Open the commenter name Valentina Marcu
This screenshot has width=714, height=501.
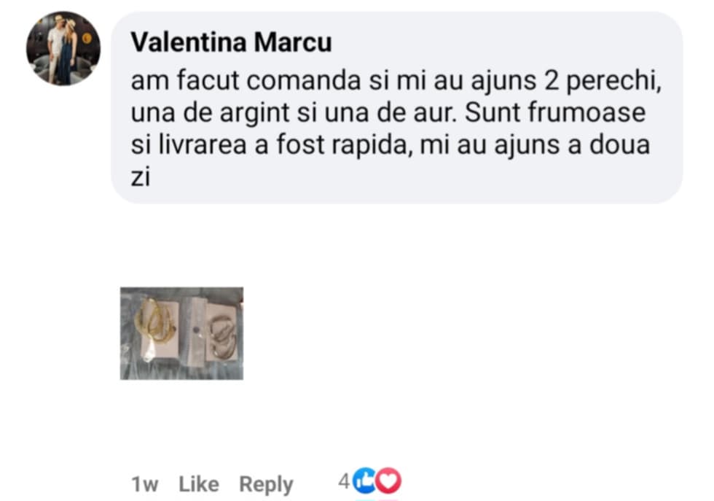tap(231, 43)
